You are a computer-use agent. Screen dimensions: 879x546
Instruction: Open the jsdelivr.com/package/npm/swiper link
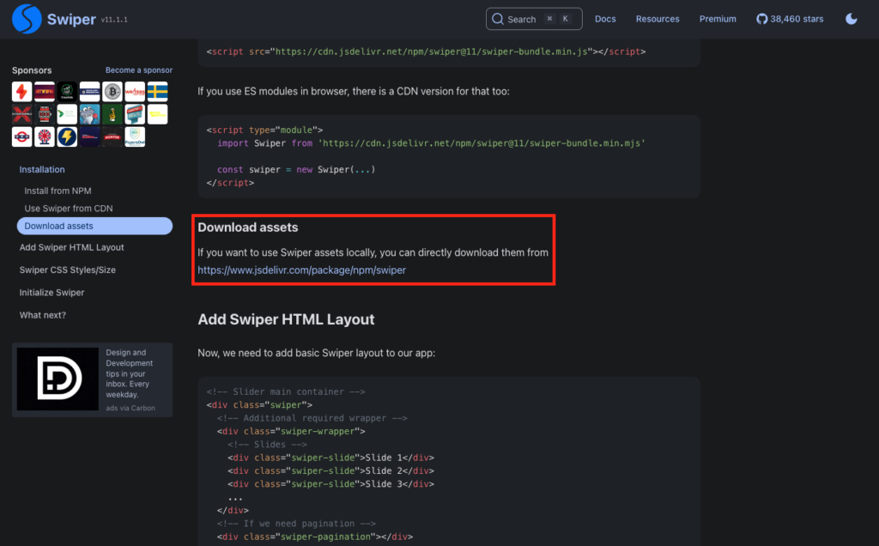point(301,270)
